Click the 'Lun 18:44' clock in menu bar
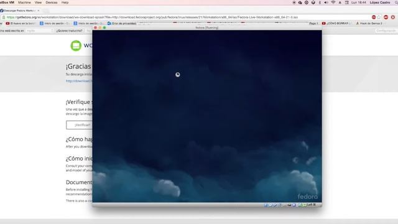The width and height of the screenshot is (398, 224). coord(359,2)
